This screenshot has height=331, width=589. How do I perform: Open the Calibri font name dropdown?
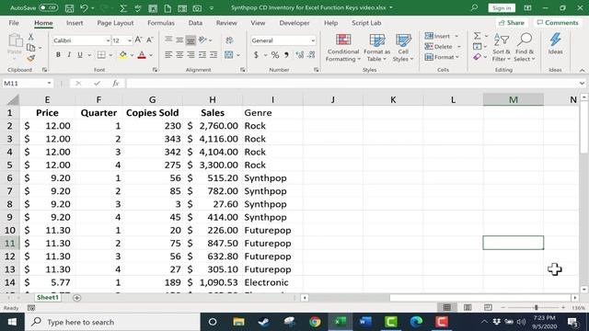(108, 40)
